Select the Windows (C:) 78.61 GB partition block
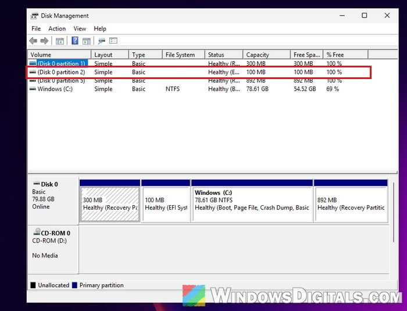407x311 pixels. coord(252,201)
